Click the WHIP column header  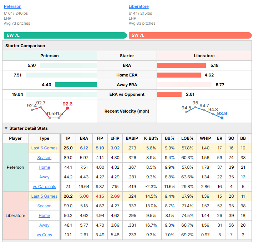coord(205,138)
